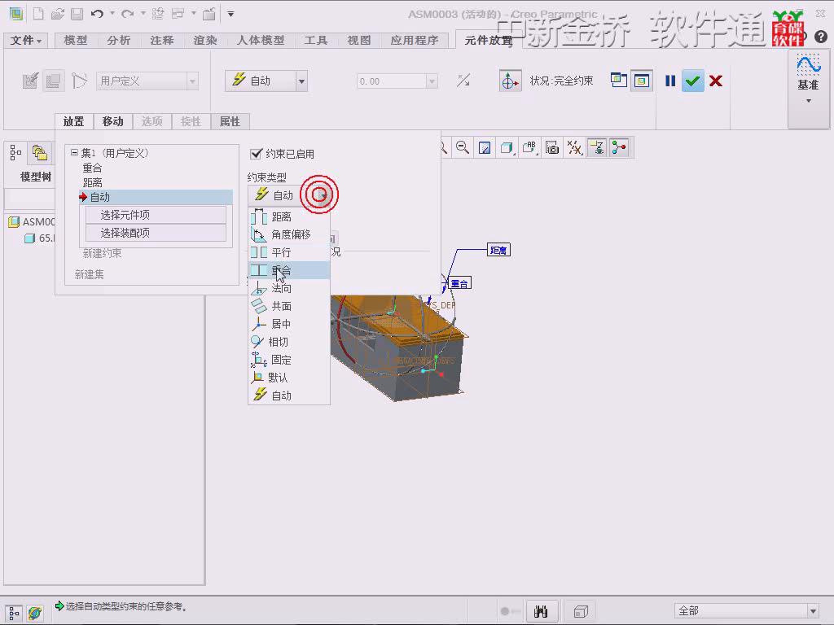Switch to the 视图 ribbon tab
834x625 pixels.
pyautogui.click(x=359, y=41)
